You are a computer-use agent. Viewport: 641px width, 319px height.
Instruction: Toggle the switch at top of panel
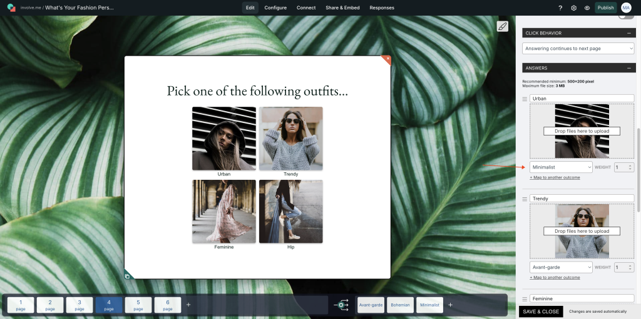tap(626, 17)
